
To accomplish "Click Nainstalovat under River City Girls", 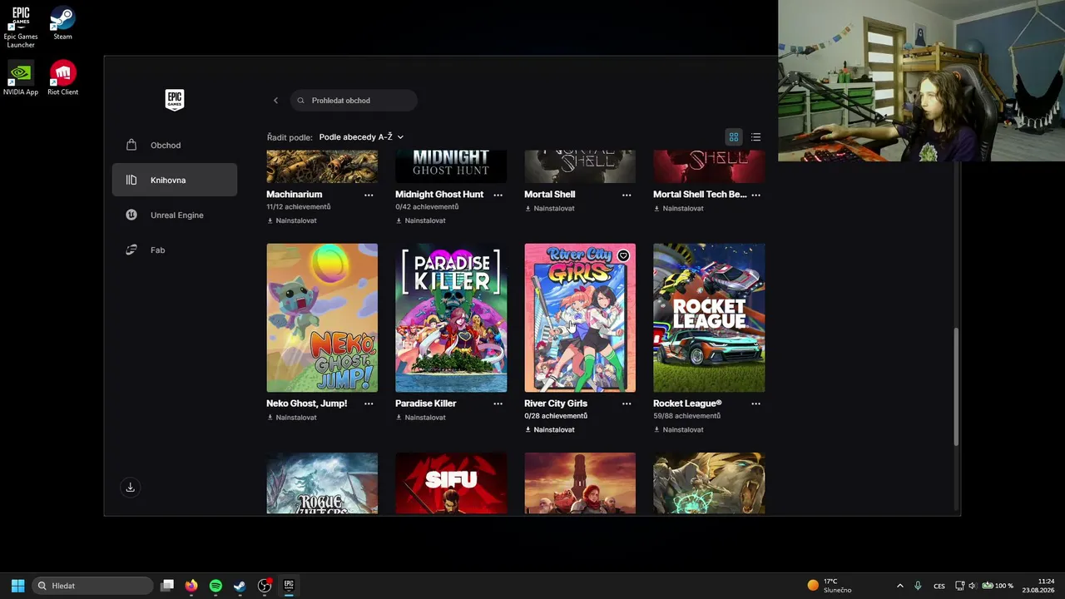I will pos(550,430).
